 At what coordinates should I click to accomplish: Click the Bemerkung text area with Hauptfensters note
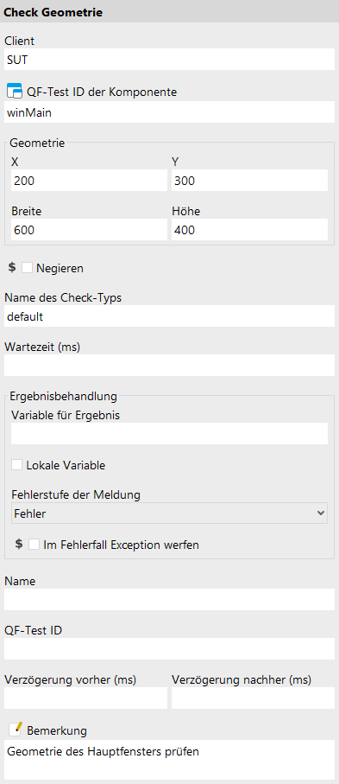(x=169, y=760)
